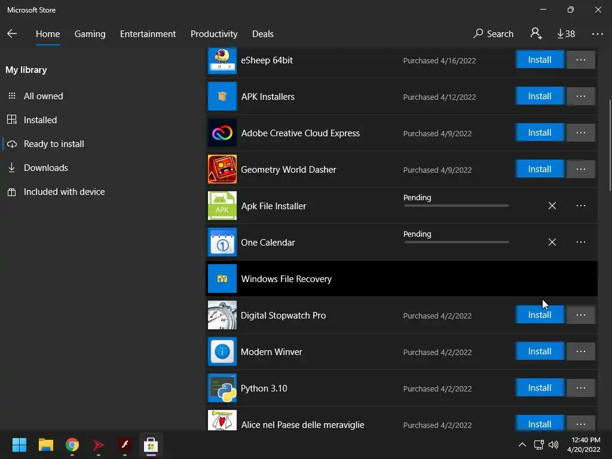The image size is (612, 459).
Task: Switch to the Productivity tab
Action: (x=214, y=34)
